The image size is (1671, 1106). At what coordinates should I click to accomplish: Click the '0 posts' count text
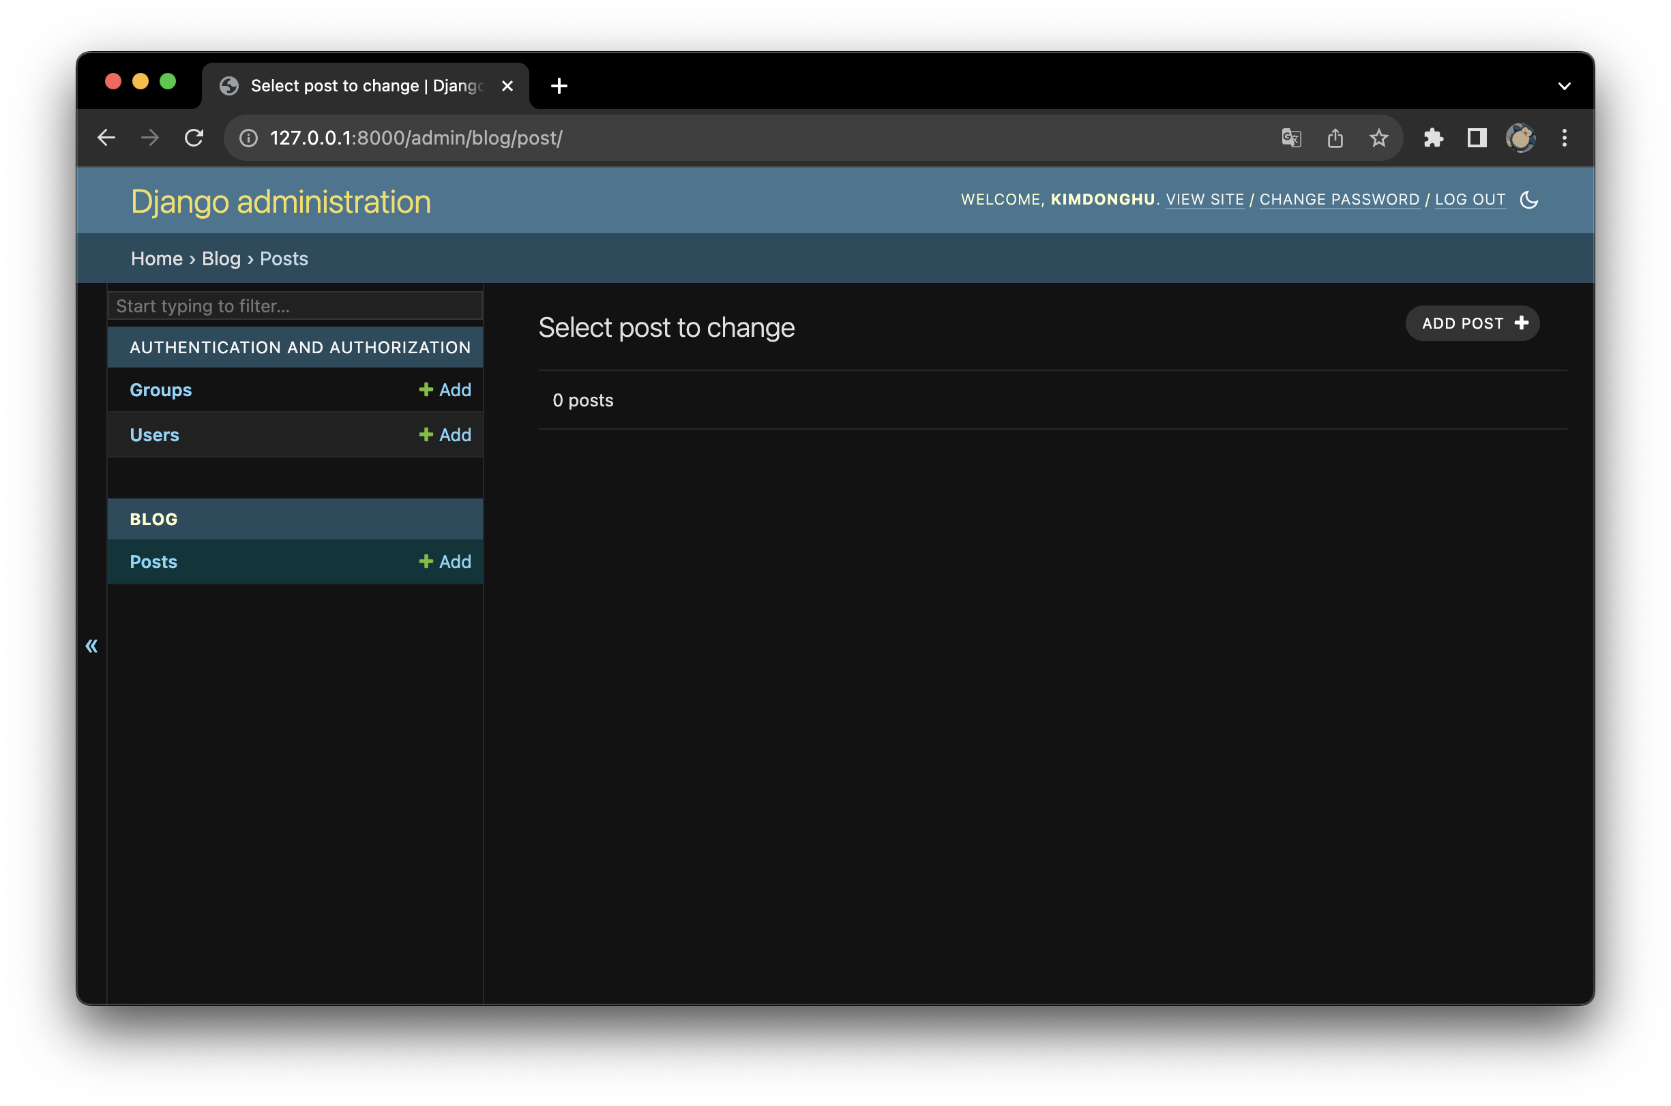[583, 401]
